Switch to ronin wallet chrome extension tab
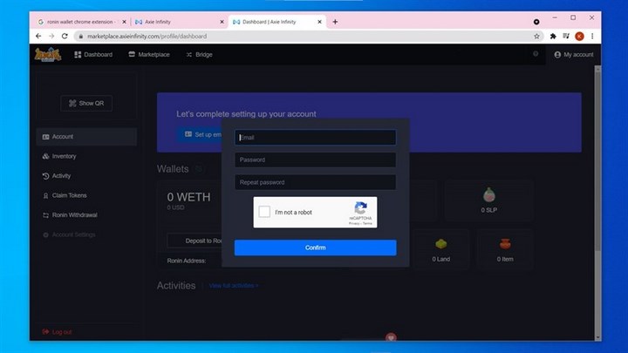The image size is (628, 353). [x=78, y=21]
